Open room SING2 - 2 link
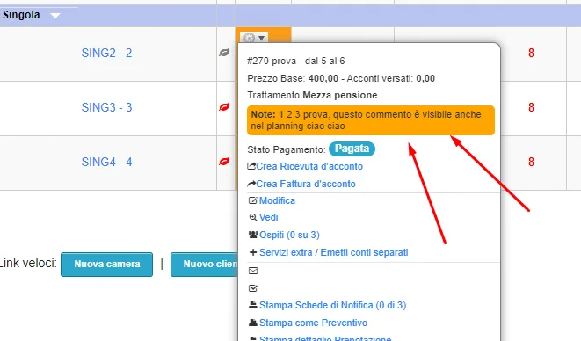Viewport: 581px width, 341px height. (106, 53)
